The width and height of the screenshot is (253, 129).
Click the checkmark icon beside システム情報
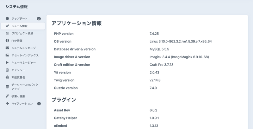7,26
